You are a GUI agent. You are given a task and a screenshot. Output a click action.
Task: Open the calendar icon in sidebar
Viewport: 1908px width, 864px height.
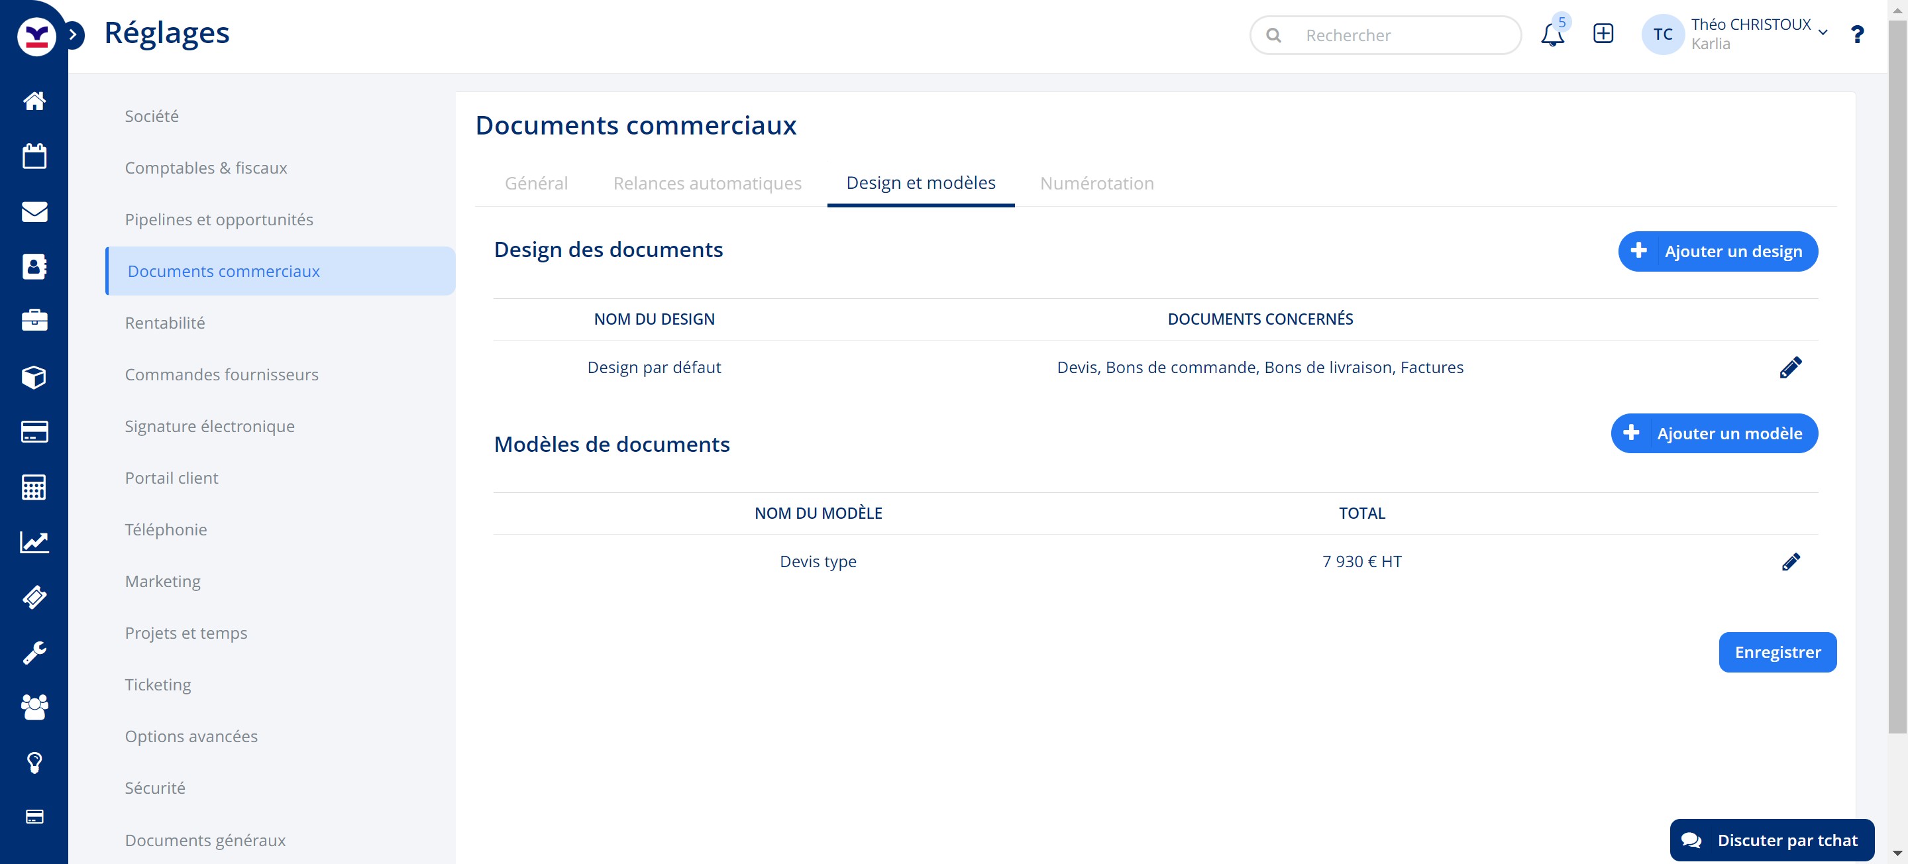(x=34, y=156)
